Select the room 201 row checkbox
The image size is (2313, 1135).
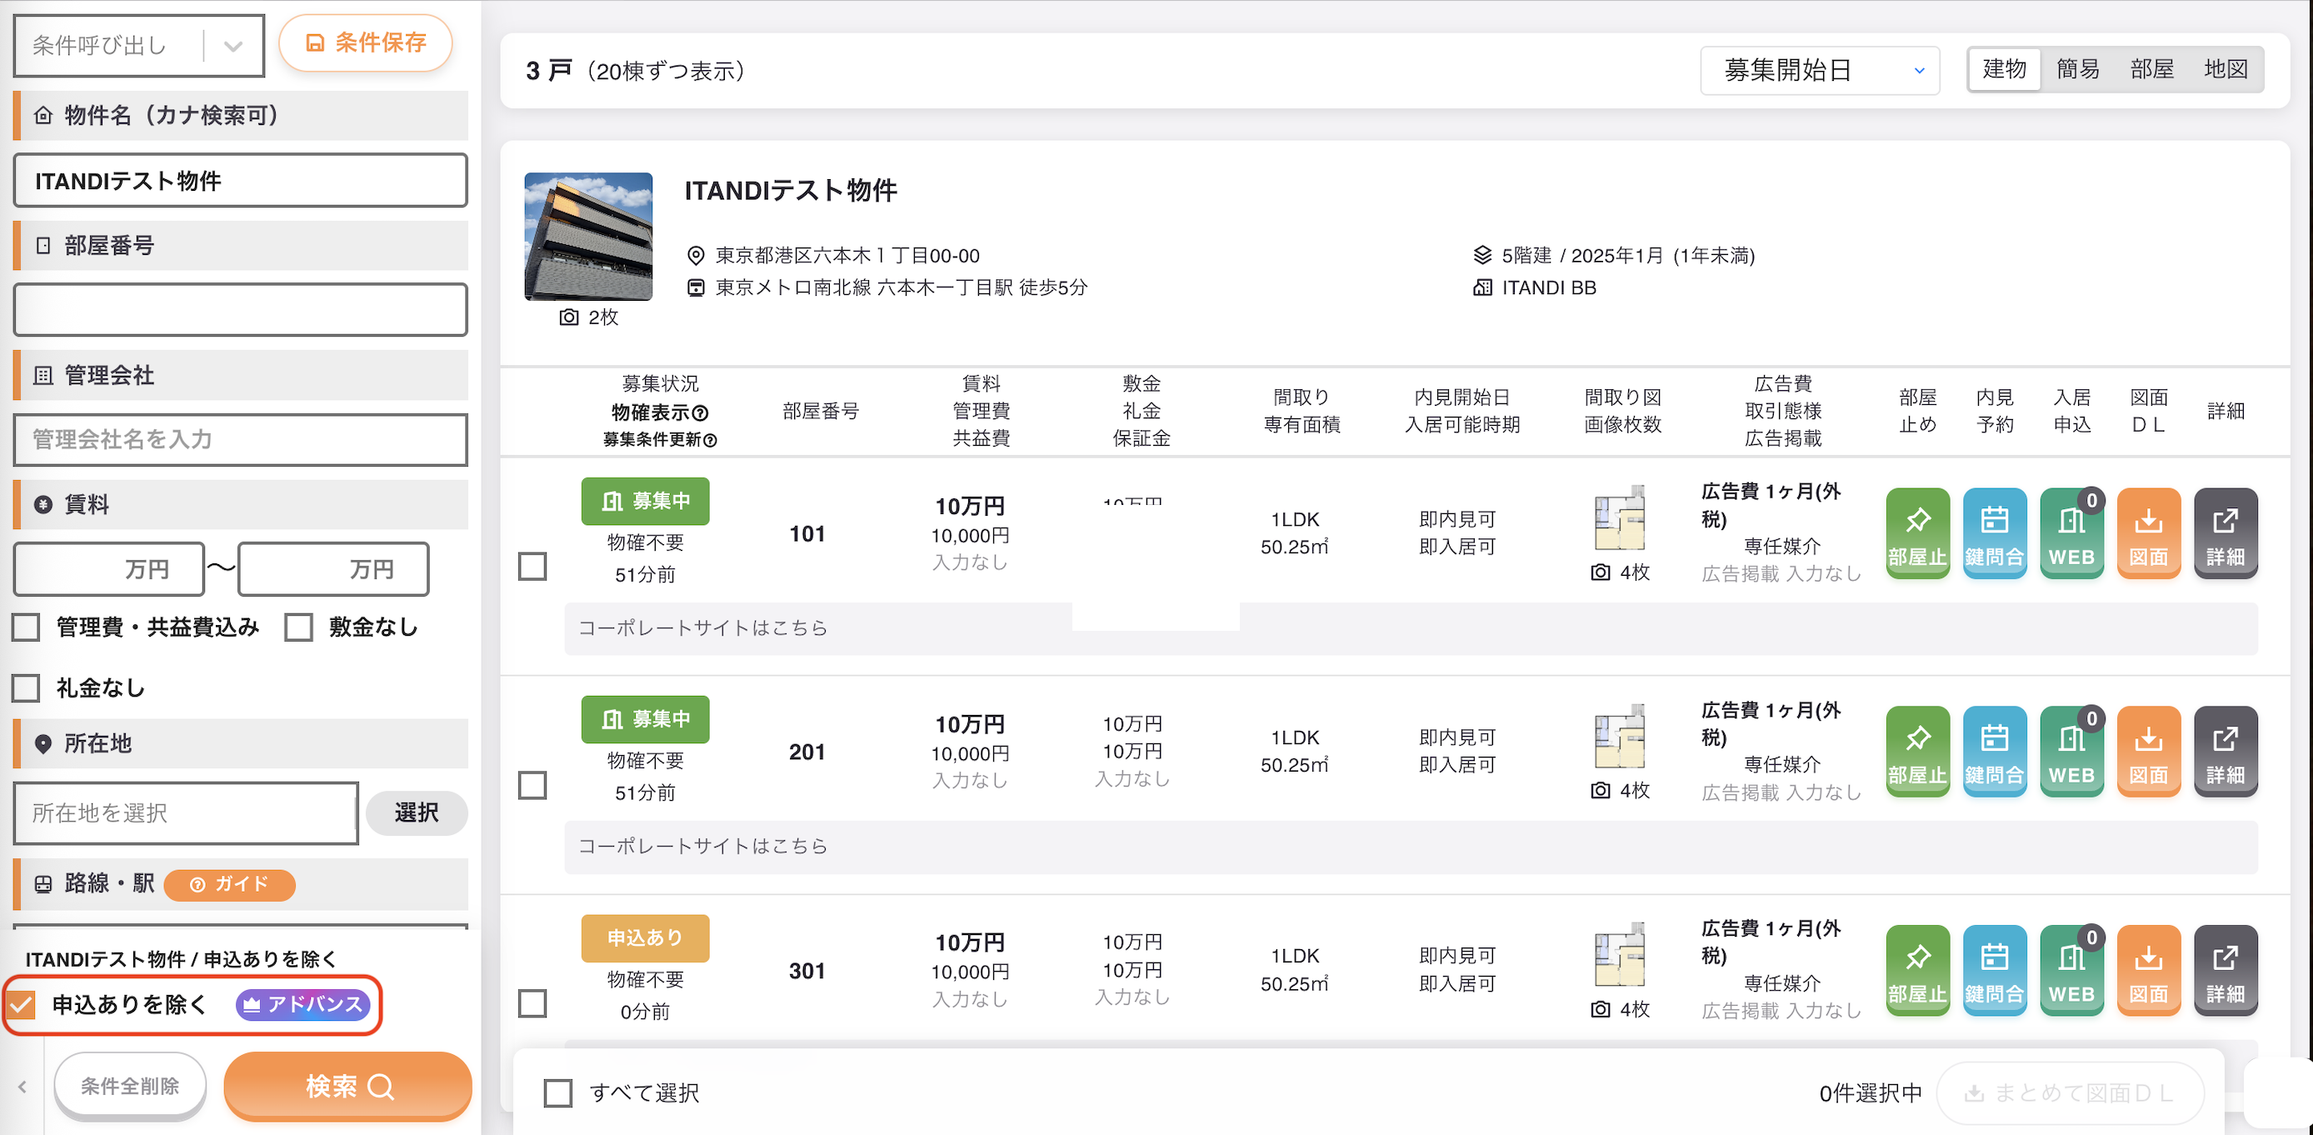[x=532, y=785]
